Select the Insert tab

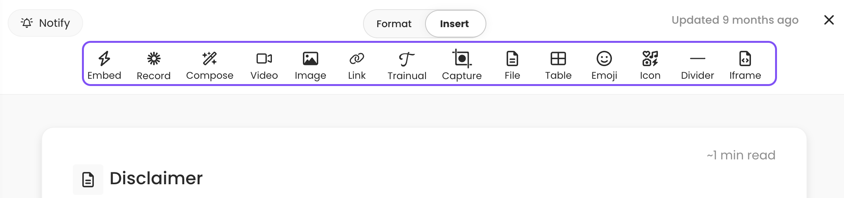pyautogui.click(x=455, y=24)
